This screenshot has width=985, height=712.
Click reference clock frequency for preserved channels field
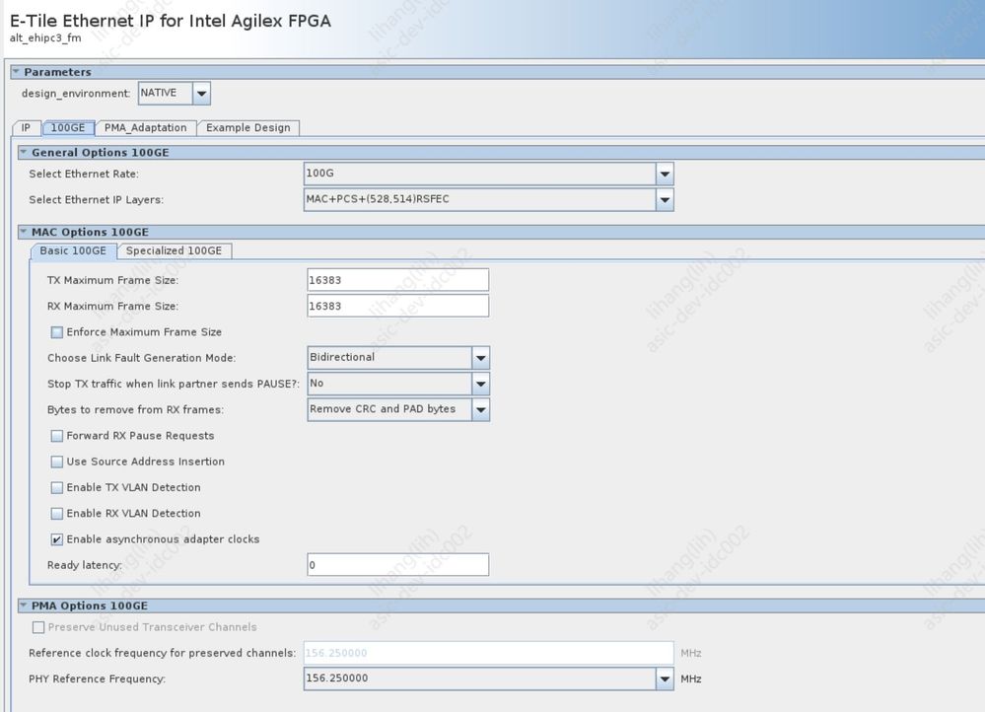(x=488, y=653)
